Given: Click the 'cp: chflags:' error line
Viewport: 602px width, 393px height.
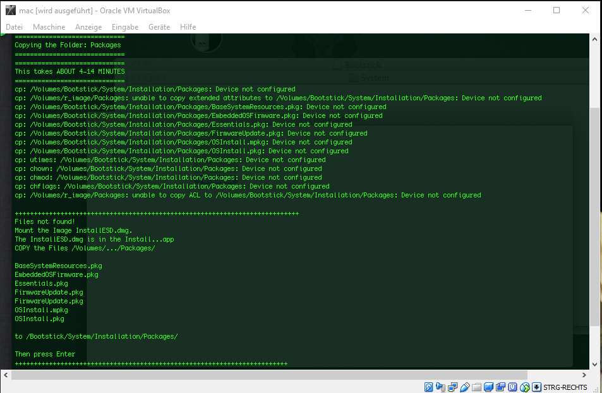Looking at the screenshot, I should pos(172,186).
